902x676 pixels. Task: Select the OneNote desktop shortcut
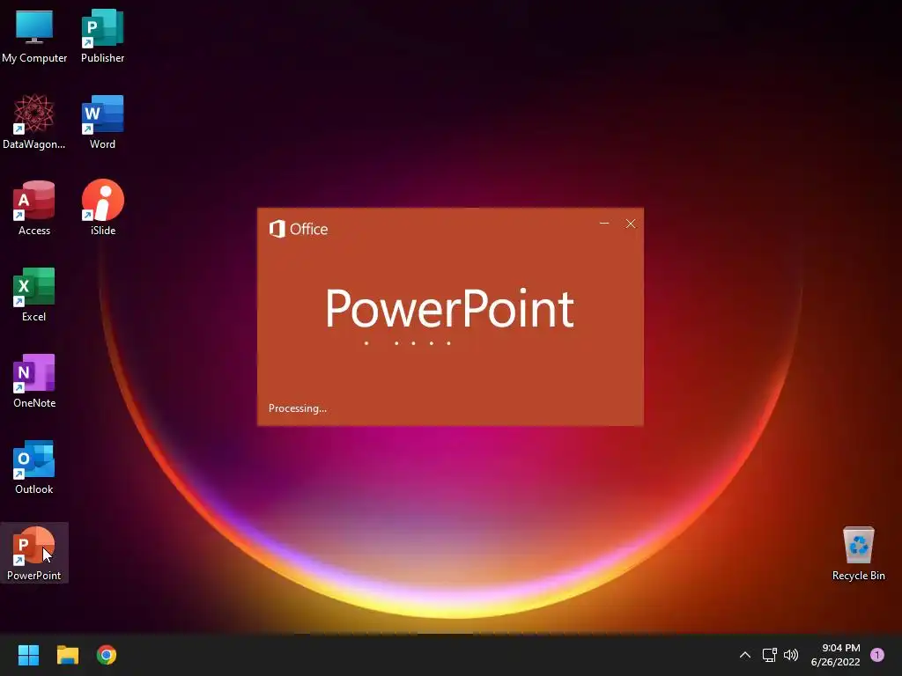point(34,380)
